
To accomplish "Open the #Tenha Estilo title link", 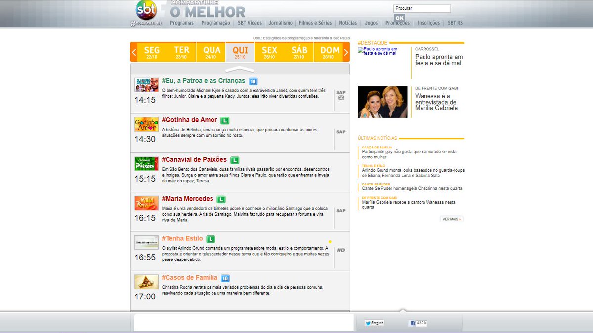I will click(x=182, y=239).
